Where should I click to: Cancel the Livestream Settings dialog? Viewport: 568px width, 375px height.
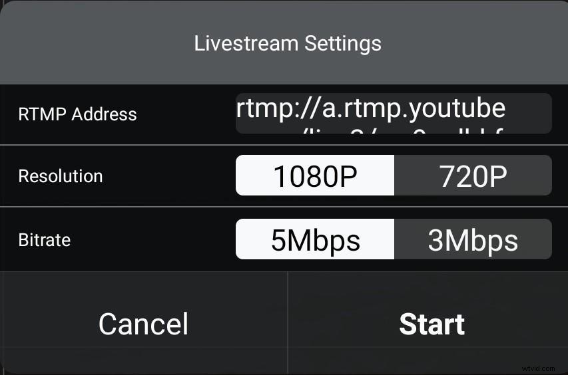pyautogui.click(x=143, y=324)
